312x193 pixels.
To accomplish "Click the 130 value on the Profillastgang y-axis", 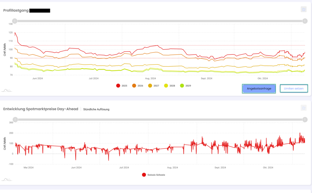I will [x=11, y=24].
